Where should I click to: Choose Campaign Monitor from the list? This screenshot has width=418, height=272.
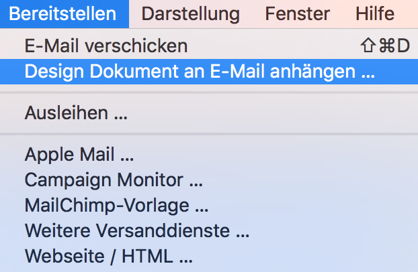(x=209, y=180)
